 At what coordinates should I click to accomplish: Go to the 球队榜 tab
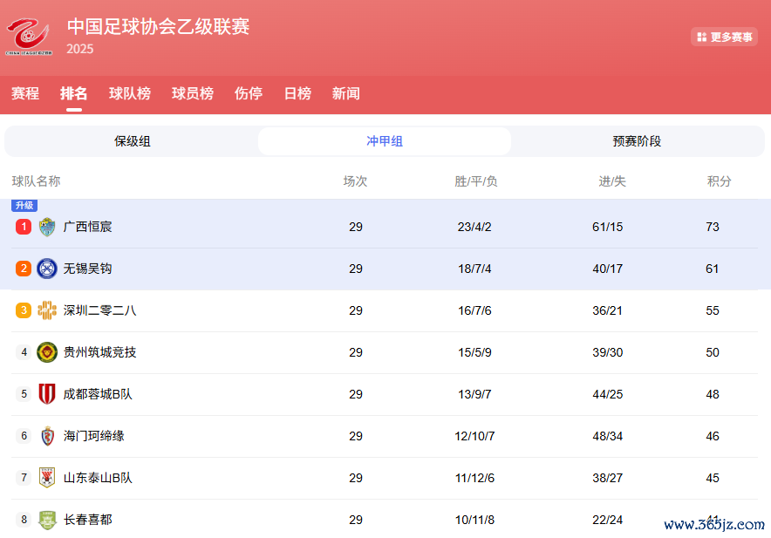point(130,93)
